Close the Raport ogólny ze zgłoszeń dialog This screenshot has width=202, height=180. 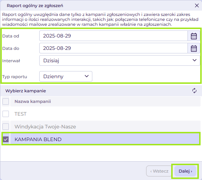point(197,6)
